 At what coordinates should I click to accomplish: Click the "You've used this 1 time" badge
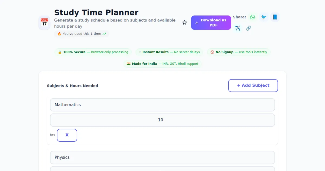pyautogui.click(x=82, y=34)
